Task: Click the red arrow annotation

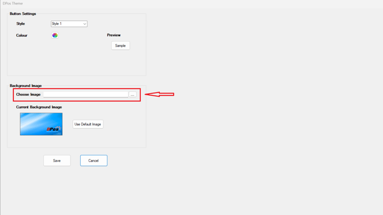Action: (x=160, y=94)
